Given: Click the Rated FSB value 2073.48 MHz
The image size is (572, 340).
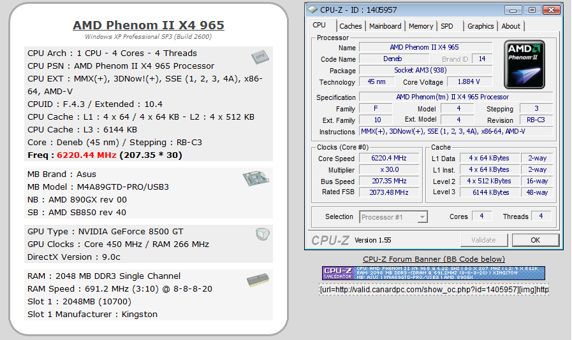Looking at the screenshot, I should tap(389, 192).
